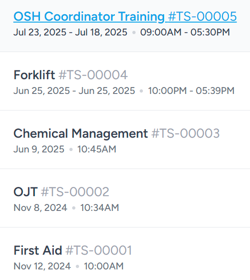Image resolution: width=250 pixels, height=280 pixels.
Task: Click the #TS-00001 identifier
Action: click(99, 250)
